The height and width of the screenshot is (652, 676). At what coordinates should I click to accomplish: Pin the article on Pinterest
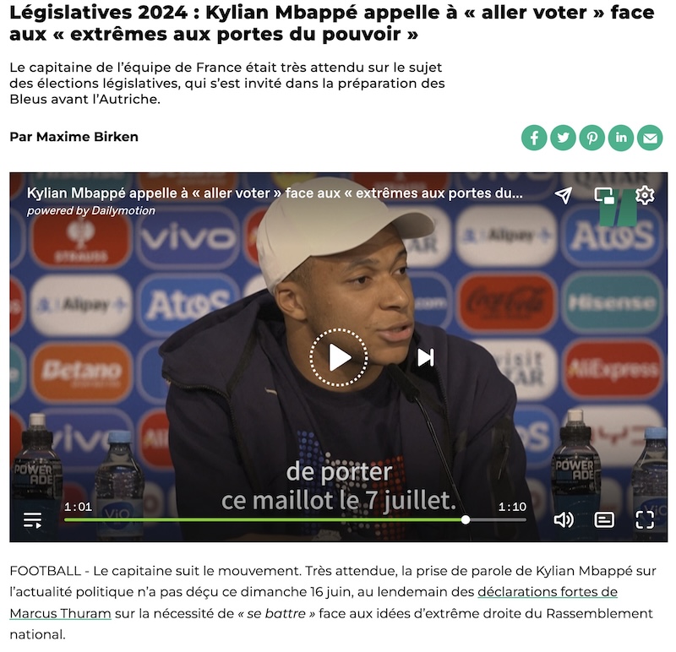click(x=592, y=138)
